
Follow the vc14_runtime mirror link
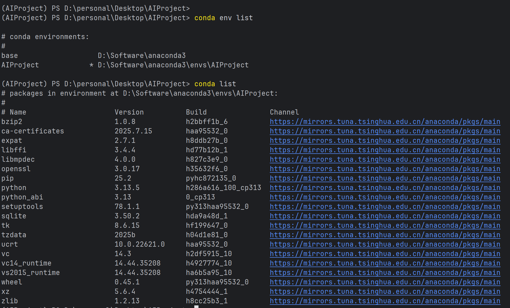(385, 263)
